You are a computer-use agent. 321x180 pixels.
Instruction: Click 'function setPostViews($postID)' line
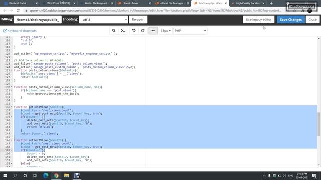(40, 140)
